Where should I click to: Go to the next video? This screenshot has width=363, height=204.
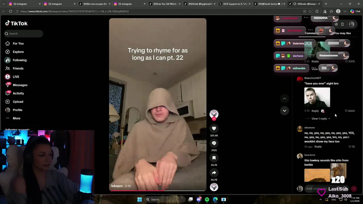tap(284, 110)
